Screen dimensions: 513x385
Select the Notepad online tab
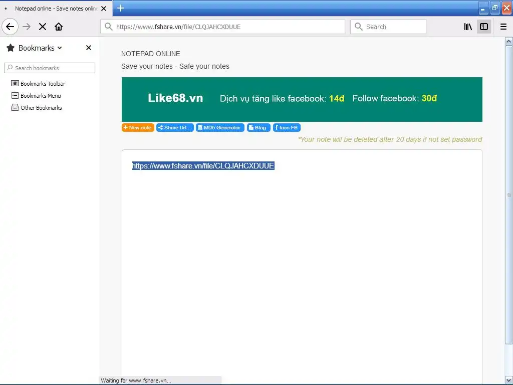click(56, 9)
